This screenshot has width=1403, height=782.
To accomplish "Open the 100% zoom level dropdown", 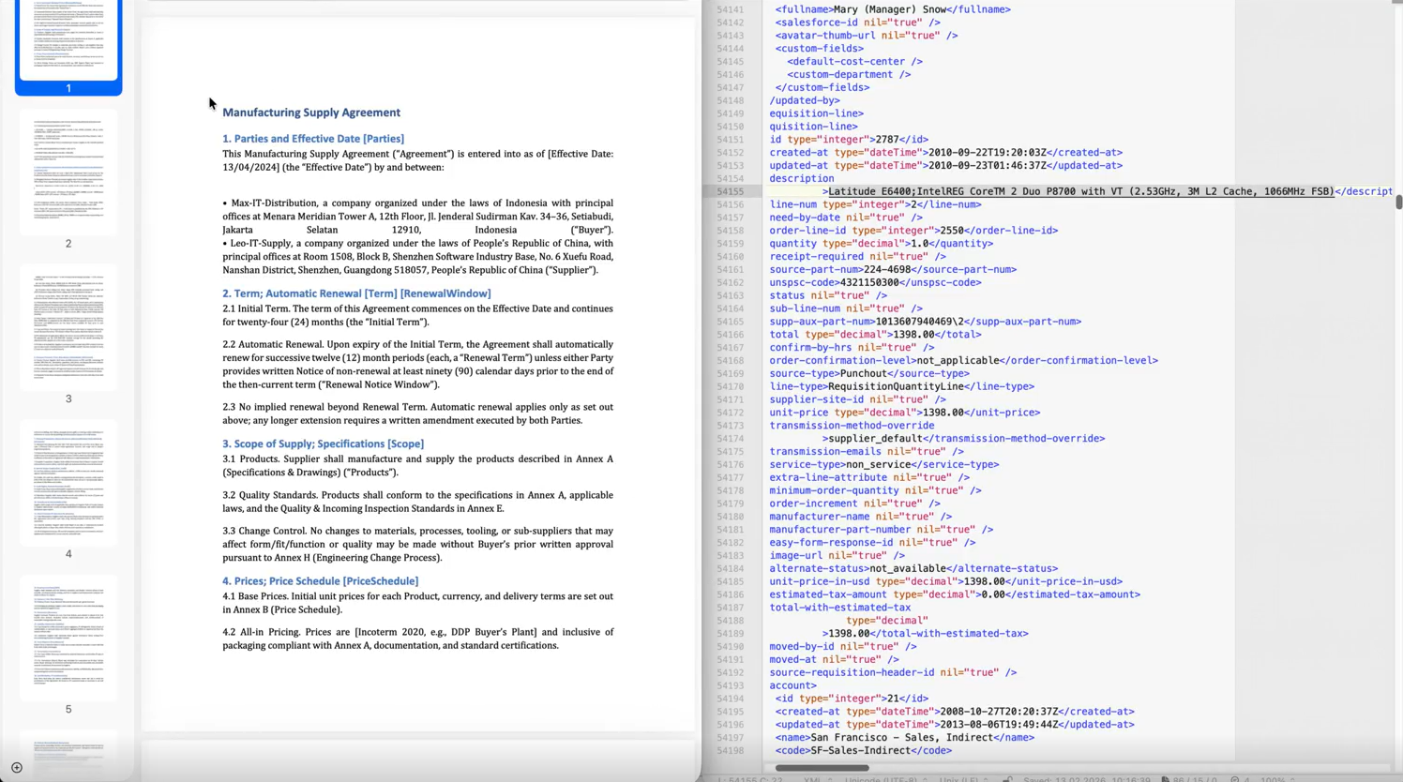I will (x=1274, y=779).
